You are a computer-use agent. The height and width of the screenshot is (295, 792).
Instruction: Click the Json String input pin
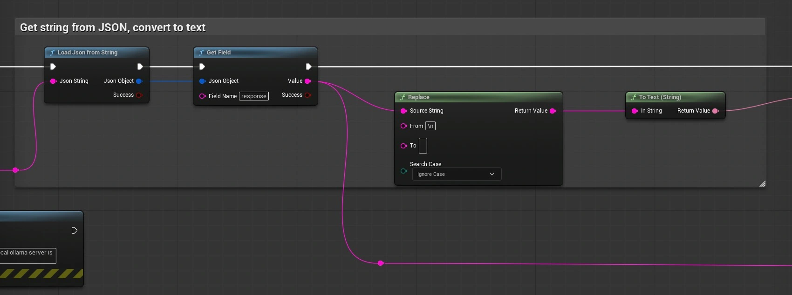pos(53,81)
